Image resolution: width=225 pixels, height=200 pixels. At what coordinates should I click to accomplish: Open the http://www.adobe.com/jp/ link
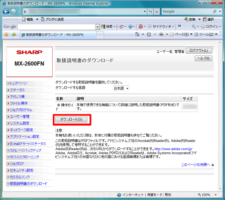pyautogui.click(x=173, y=149)
